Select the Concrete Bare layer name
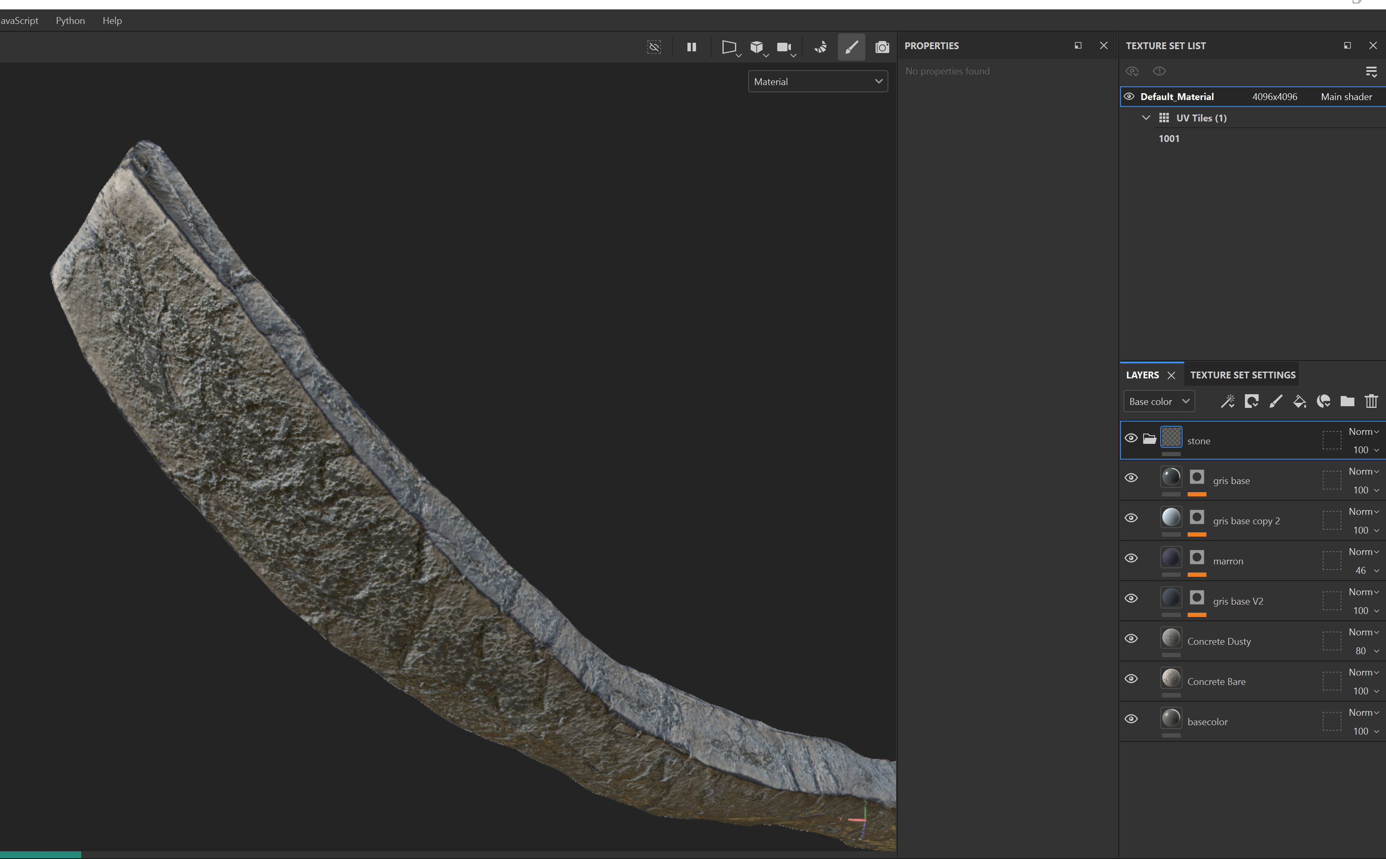The image size is (1386, 859). pos(1216,682)
